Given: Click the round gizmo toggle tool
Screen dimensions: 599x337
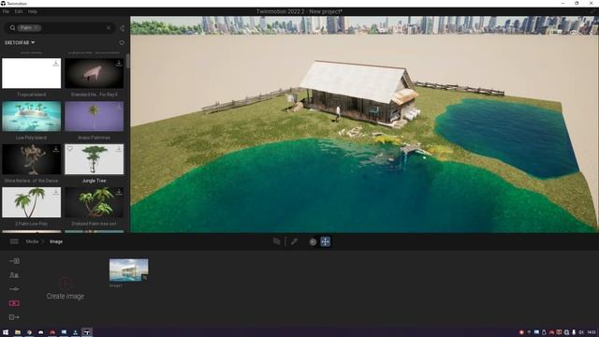Looking at the screenshot, I should coord(313,242).
